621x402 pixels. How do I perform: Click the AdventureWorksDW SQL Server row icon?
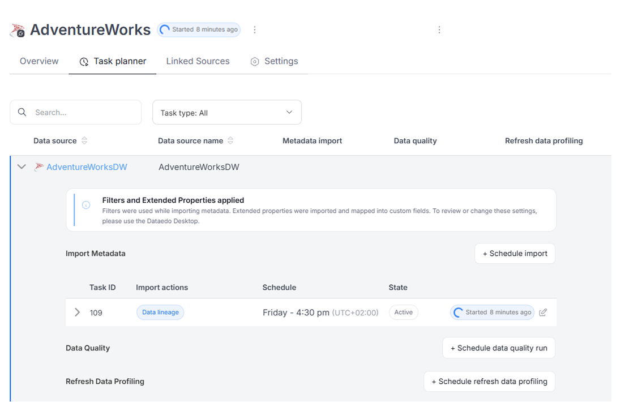tap(38, 166)
